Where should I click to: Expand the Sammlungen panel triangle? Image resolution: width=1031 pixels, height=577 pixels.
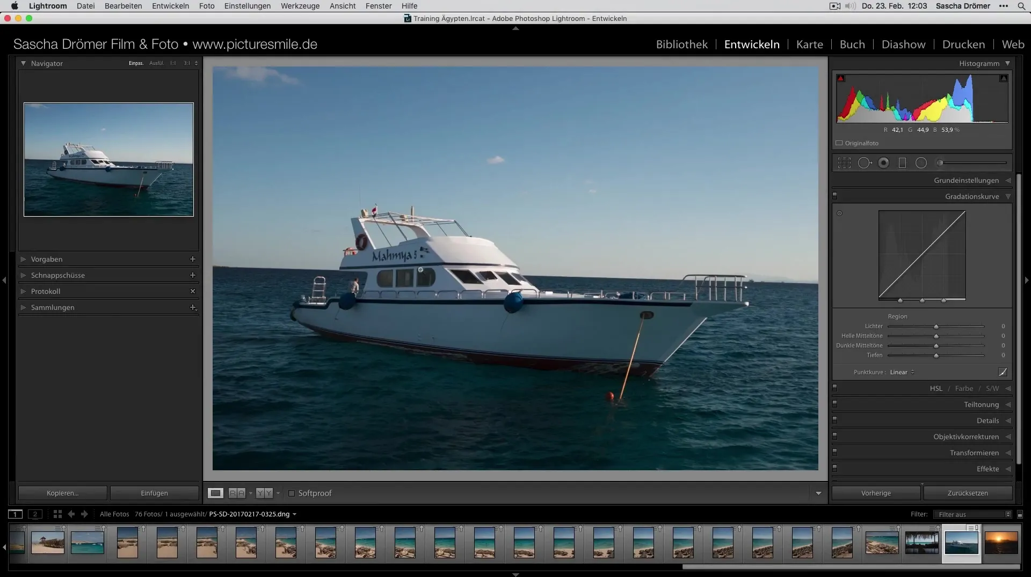tap(23, 307)
